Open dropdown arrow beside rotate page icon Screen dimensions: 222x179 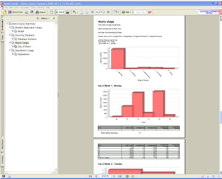[118, 12]
